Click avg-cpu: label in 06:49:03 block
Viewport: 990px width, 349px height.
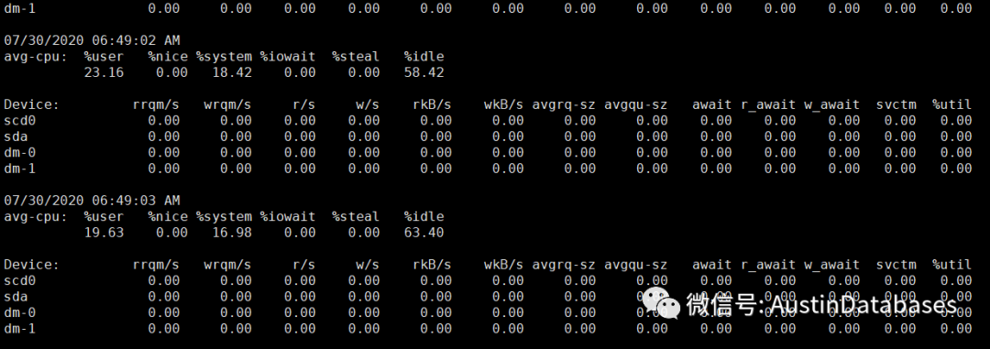point(36,216)
